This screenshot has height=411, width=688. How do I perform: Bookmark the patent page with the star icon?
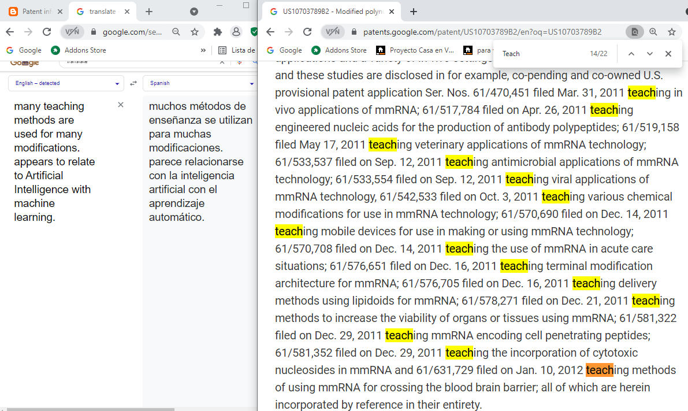click(x=672, y=32)
